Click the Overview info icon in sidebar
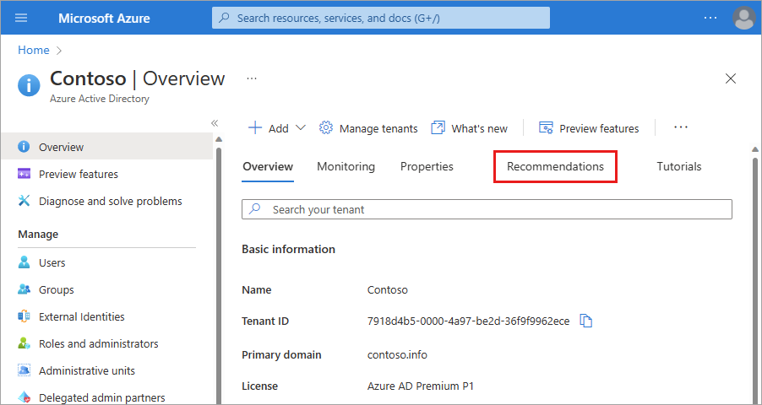 (24, 147)
